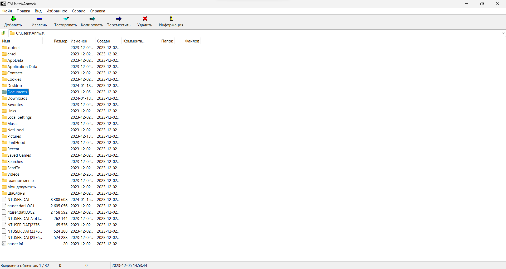Open the Избранное menu
This screenshot has height=269, width=506.
pos(57,11)
